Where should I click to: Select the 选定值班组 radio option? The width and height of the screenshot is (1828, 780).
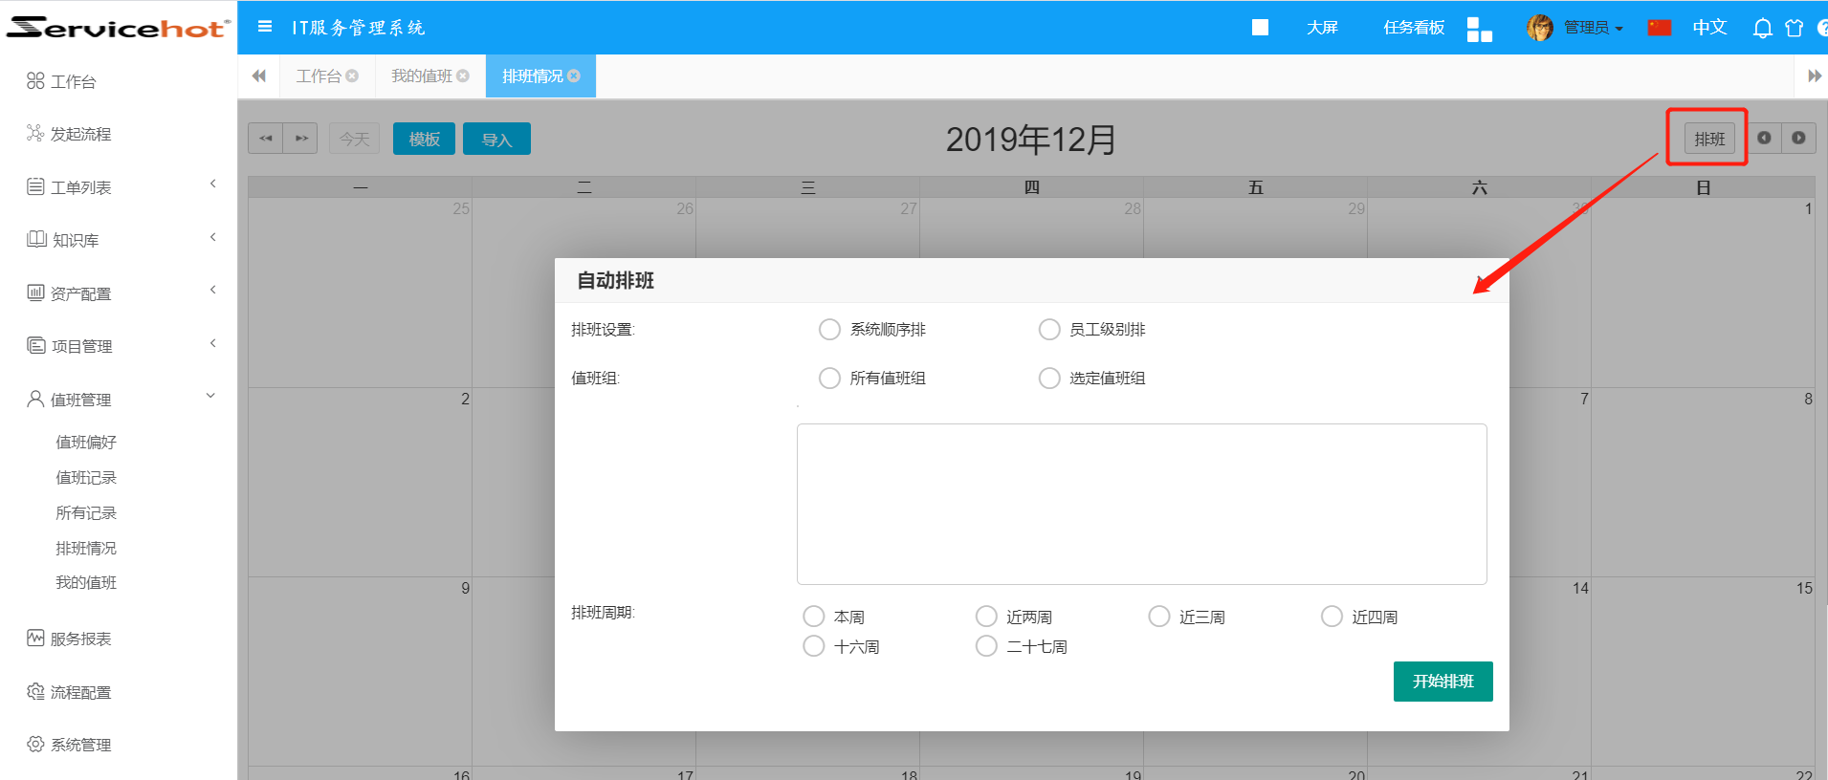tap(1049, 379)
